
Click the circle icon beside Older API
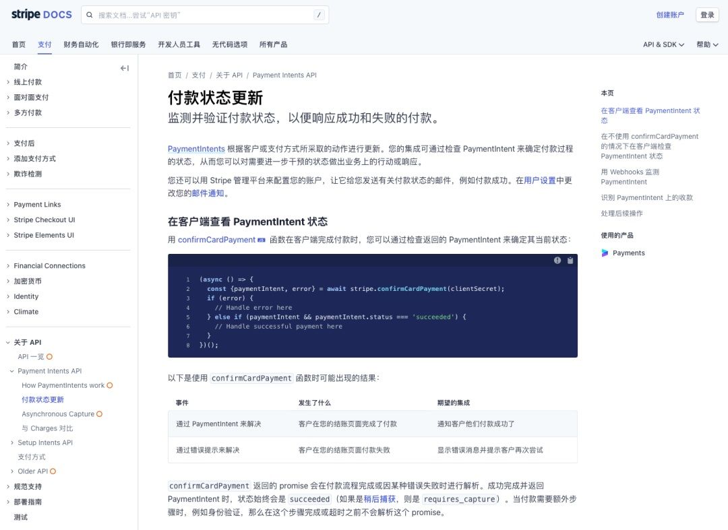(53, 471)
